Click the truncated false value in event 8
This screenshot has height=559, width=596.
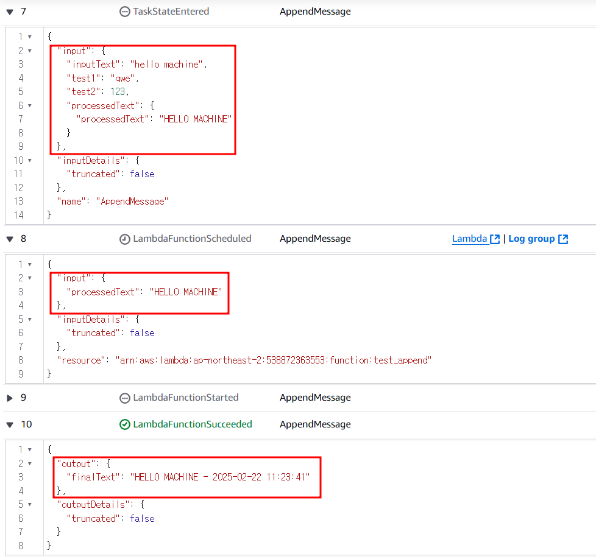pos(142,333)
